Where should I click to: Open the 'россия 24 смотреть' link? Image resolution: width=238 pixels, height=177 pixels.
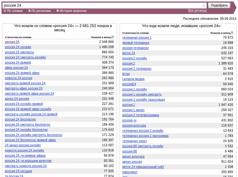[20, 52]
